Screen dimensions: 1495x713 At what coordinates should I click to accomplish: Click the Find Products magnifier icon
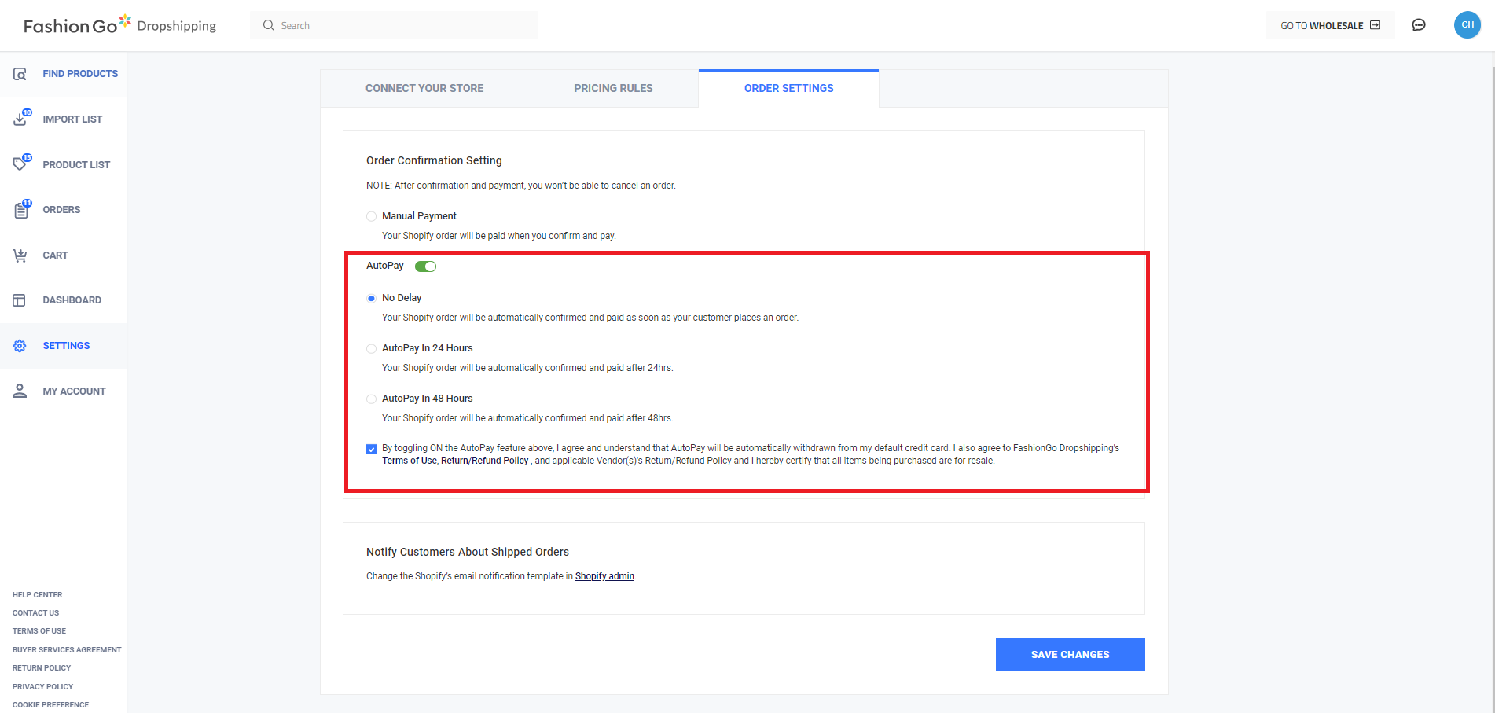(x=20, y=74)
